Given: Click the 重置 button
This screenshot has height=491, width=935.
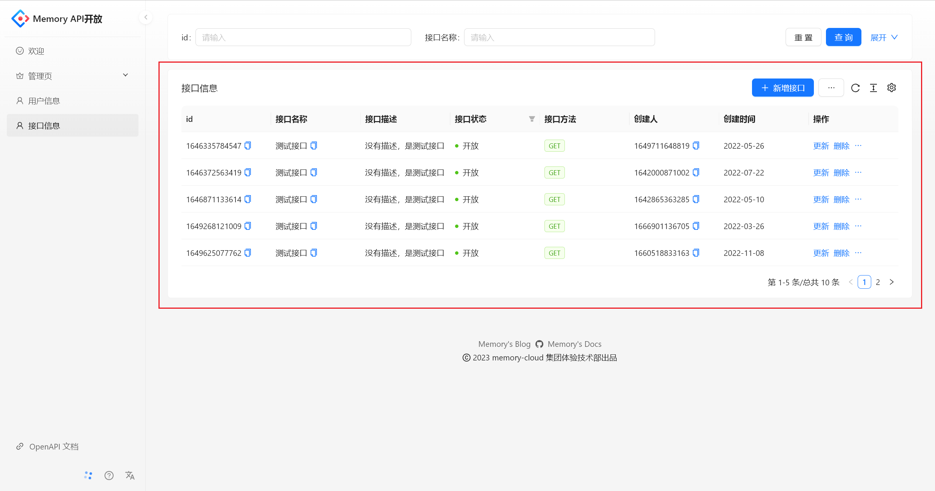Looking at the screenshot, I should click(x=803, y=37).
